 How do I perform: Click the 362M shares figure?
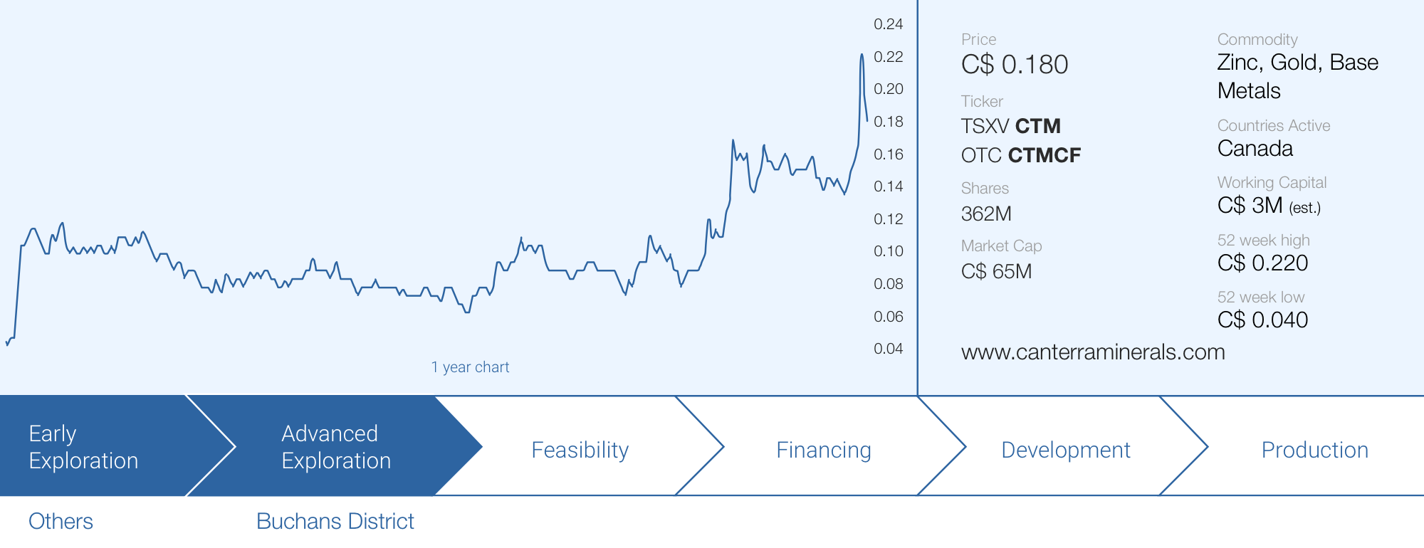[986, 214]
